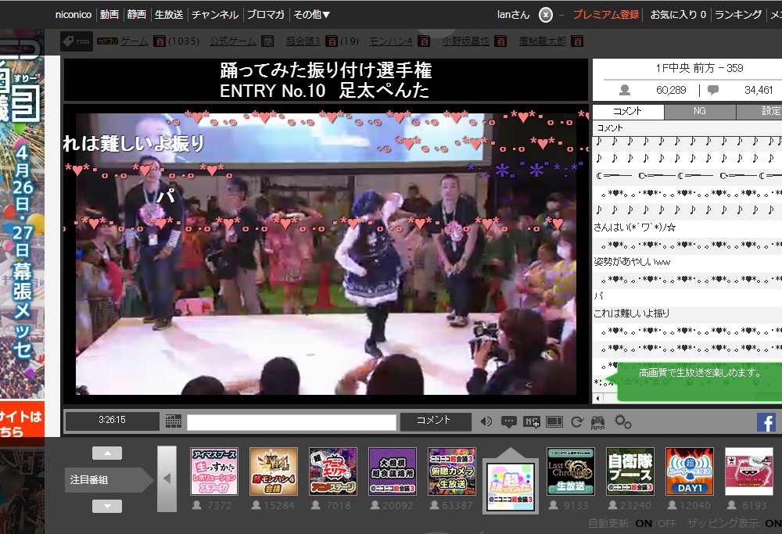Image resolution: width=782 pixels, height=534 pixels.
Task: Click the reload player icon
Action: pyautogui.click(x=577, y=422)
